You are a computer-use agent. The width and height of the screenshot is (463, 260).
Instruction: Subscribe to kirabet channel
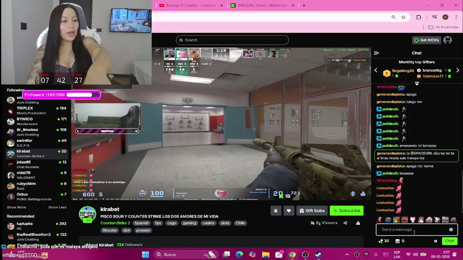pyautogui.click(x=347, y=211)
